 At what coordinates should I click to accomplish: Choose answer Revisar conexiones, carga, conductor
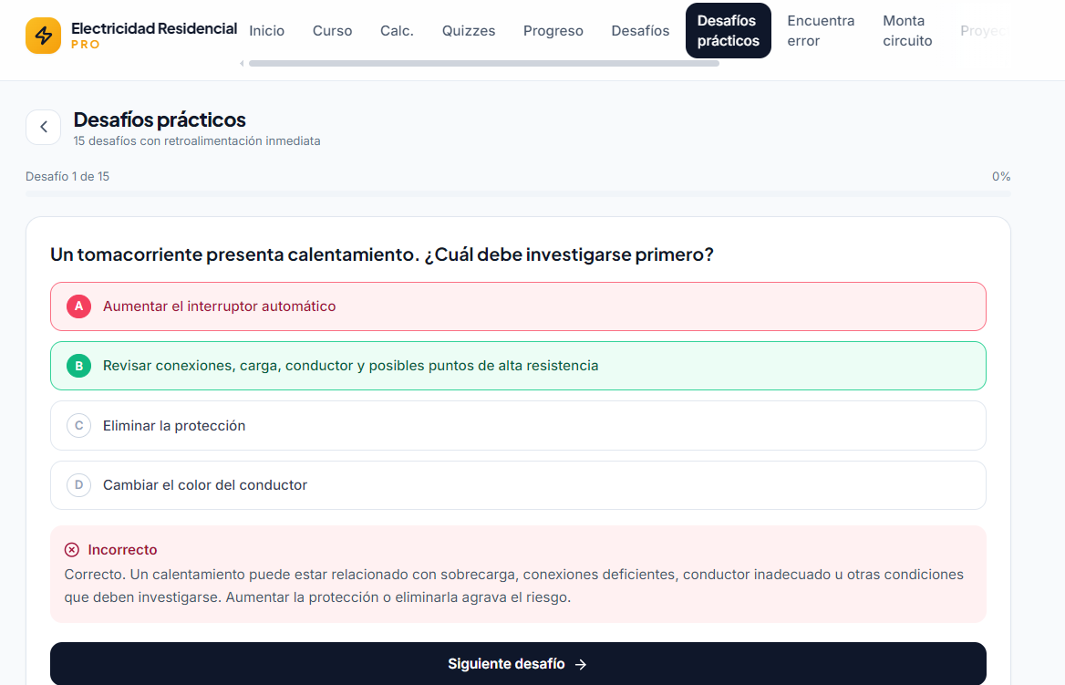click(x=518, y=366)
